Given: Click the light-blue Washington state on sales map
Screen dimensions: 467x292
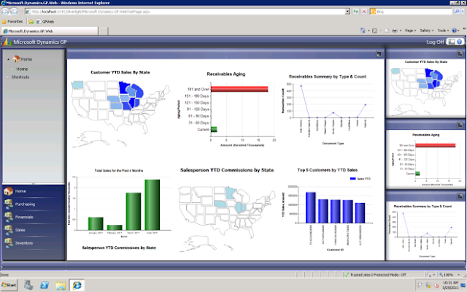Looking at the screenshot, I should click(78, 85).
